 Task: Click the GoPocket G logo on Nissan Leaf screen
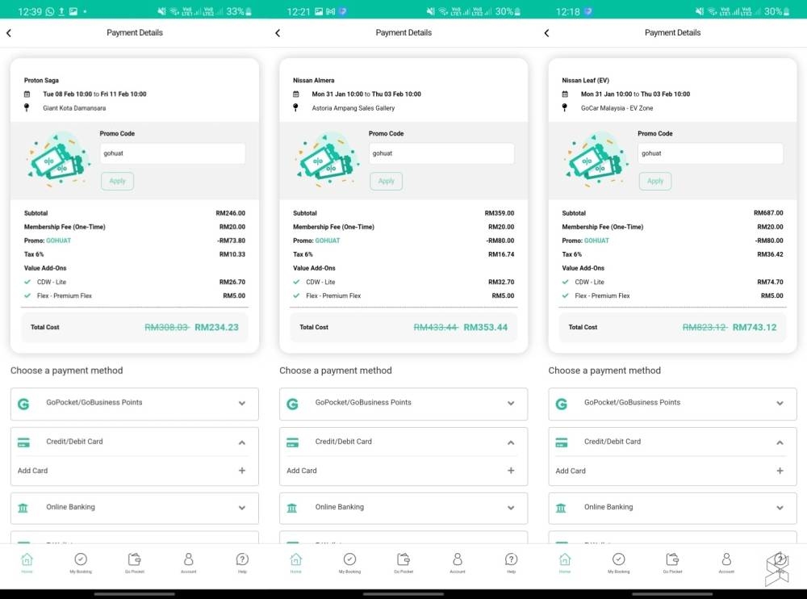coord(562,404)
